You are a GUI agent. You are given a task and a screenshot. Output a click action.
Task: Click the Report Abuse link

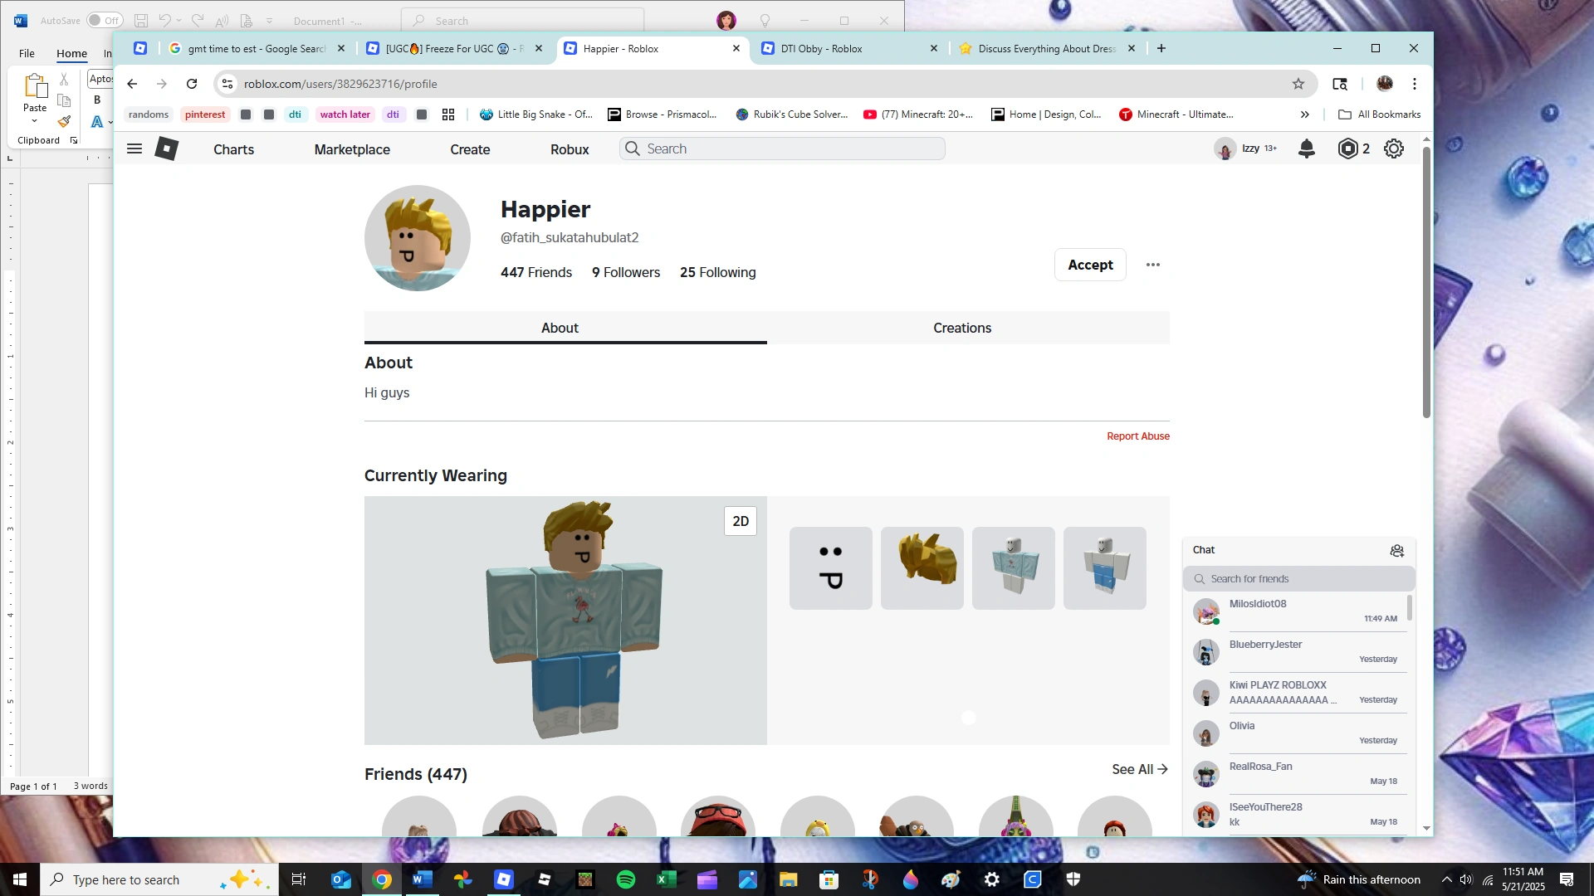(1137, 436)
